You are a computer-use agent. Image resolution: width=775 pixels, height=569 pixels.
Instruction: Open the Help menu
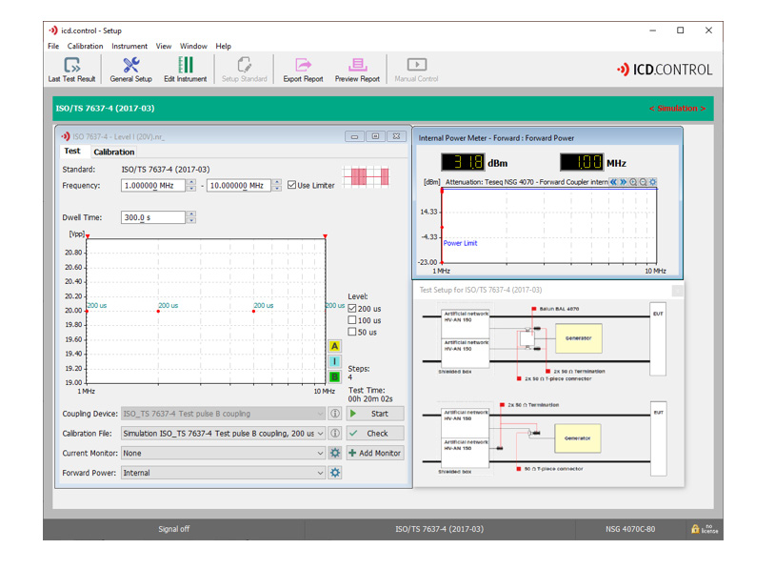(x=224, y=46)
